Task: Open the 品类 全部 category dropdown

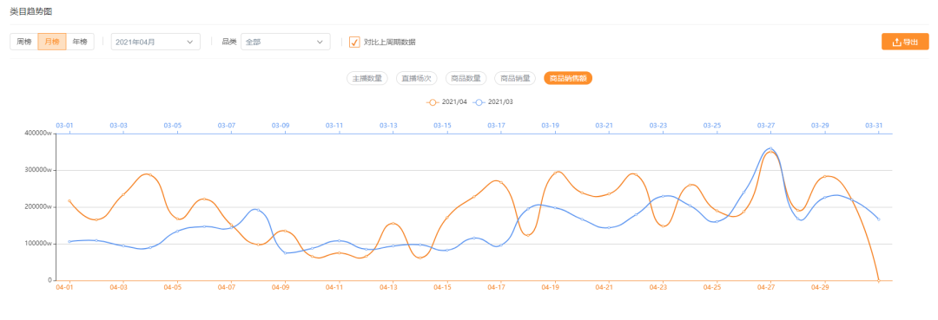Action: point(286,42)
